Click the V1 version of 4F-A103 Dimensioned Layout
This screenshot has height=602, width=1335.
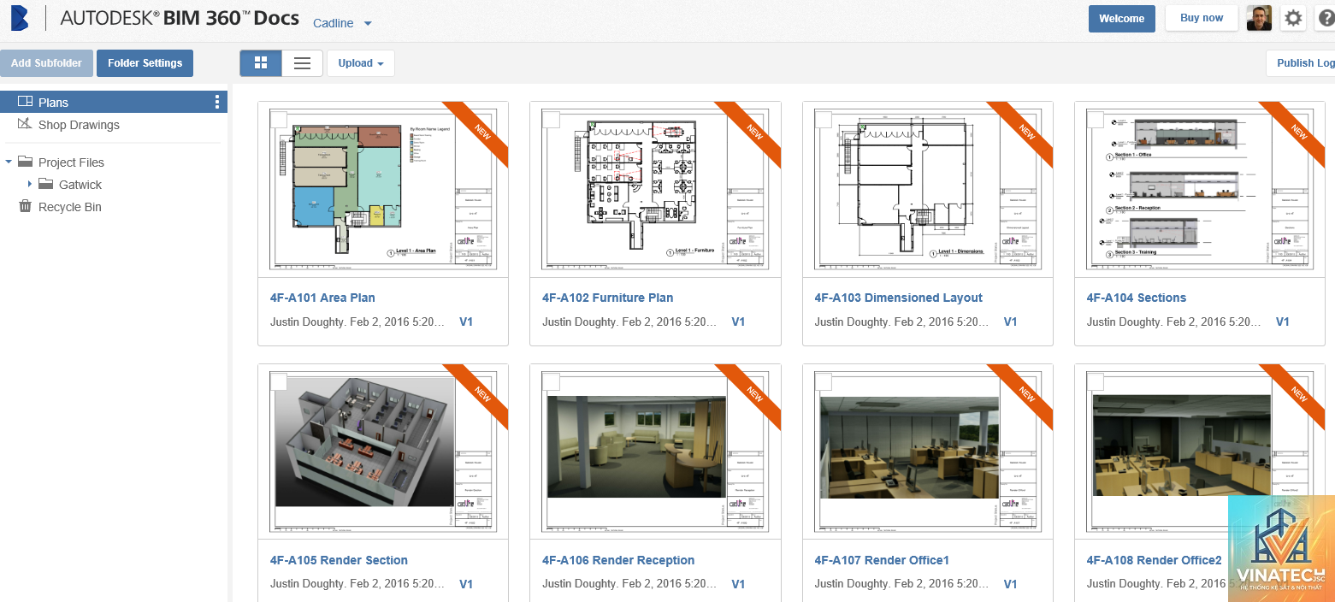click(1010, 322)
